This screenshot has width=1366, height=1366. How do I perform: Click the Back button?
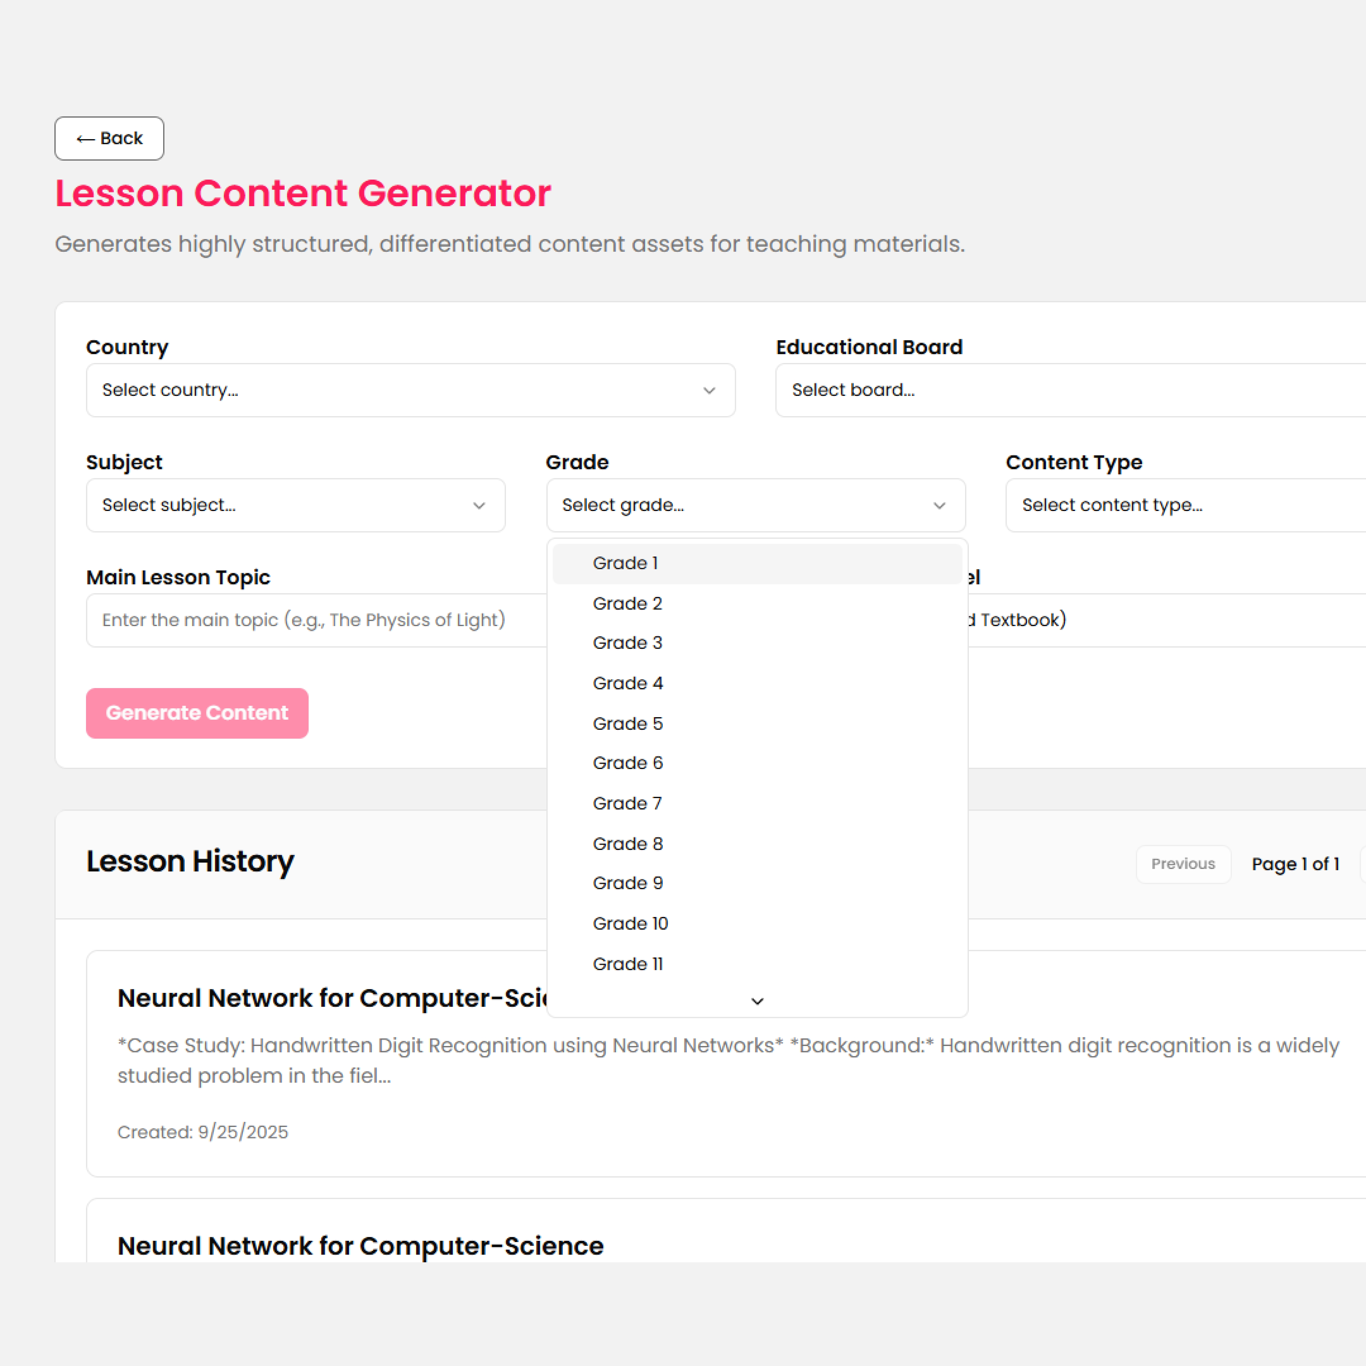pyautogui.click(x=109, y=138)
